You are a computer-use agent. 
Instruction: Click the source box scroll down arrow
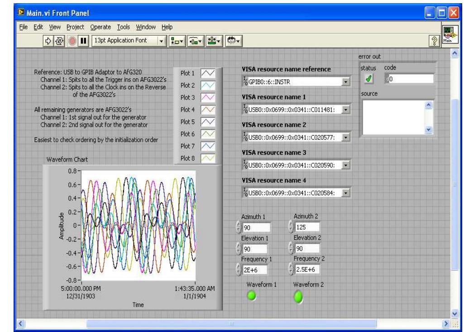click(429, 130)
